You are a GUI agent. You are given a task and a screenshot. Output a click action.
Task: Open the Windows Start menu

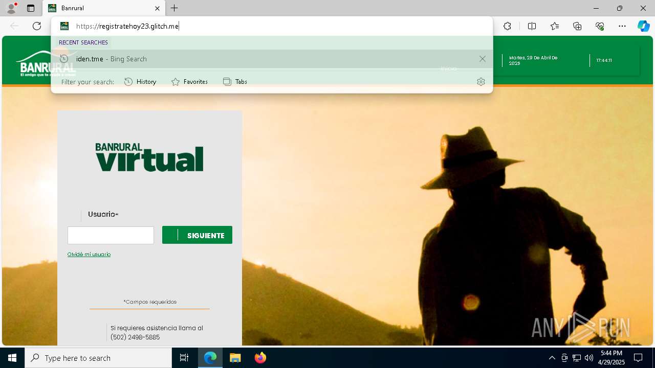pyautogui.click(x=12, y=358)
